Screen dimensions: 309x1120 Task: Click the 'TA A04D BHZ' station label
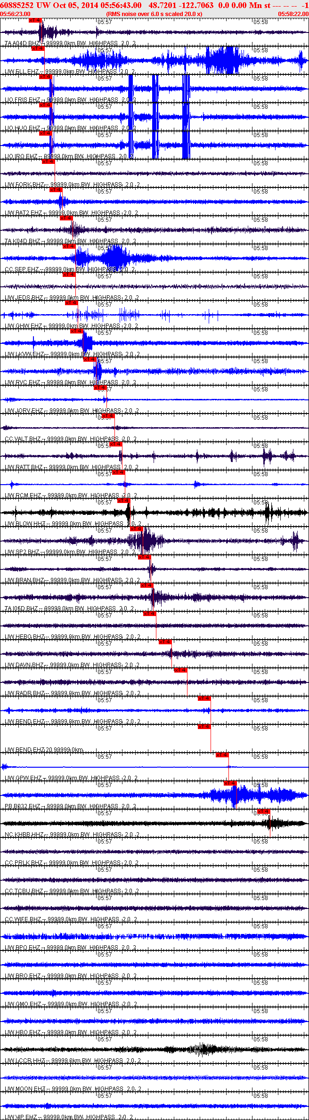(22, 43)
